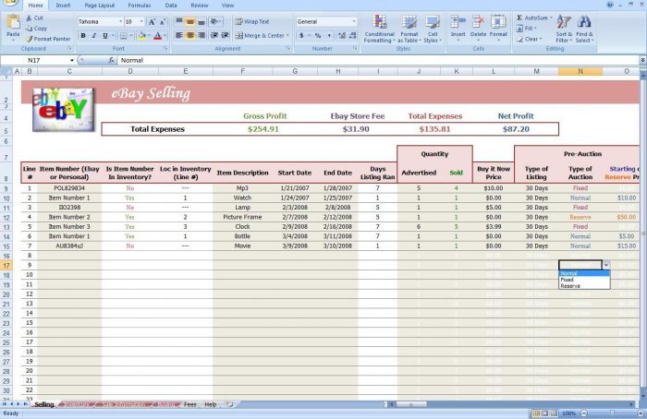Click the Paste icon in Clipboard group

pos(13,23)
